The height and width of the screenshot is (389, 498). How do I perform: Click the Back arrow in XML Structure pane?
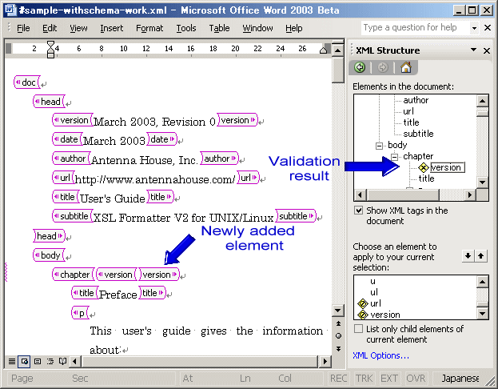click(x=360, y=67)
